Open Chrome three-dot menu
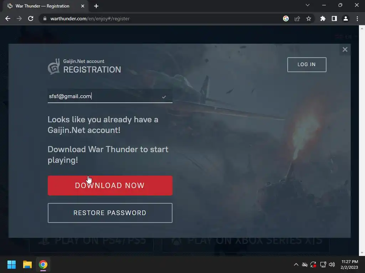 tap(357, 18)
